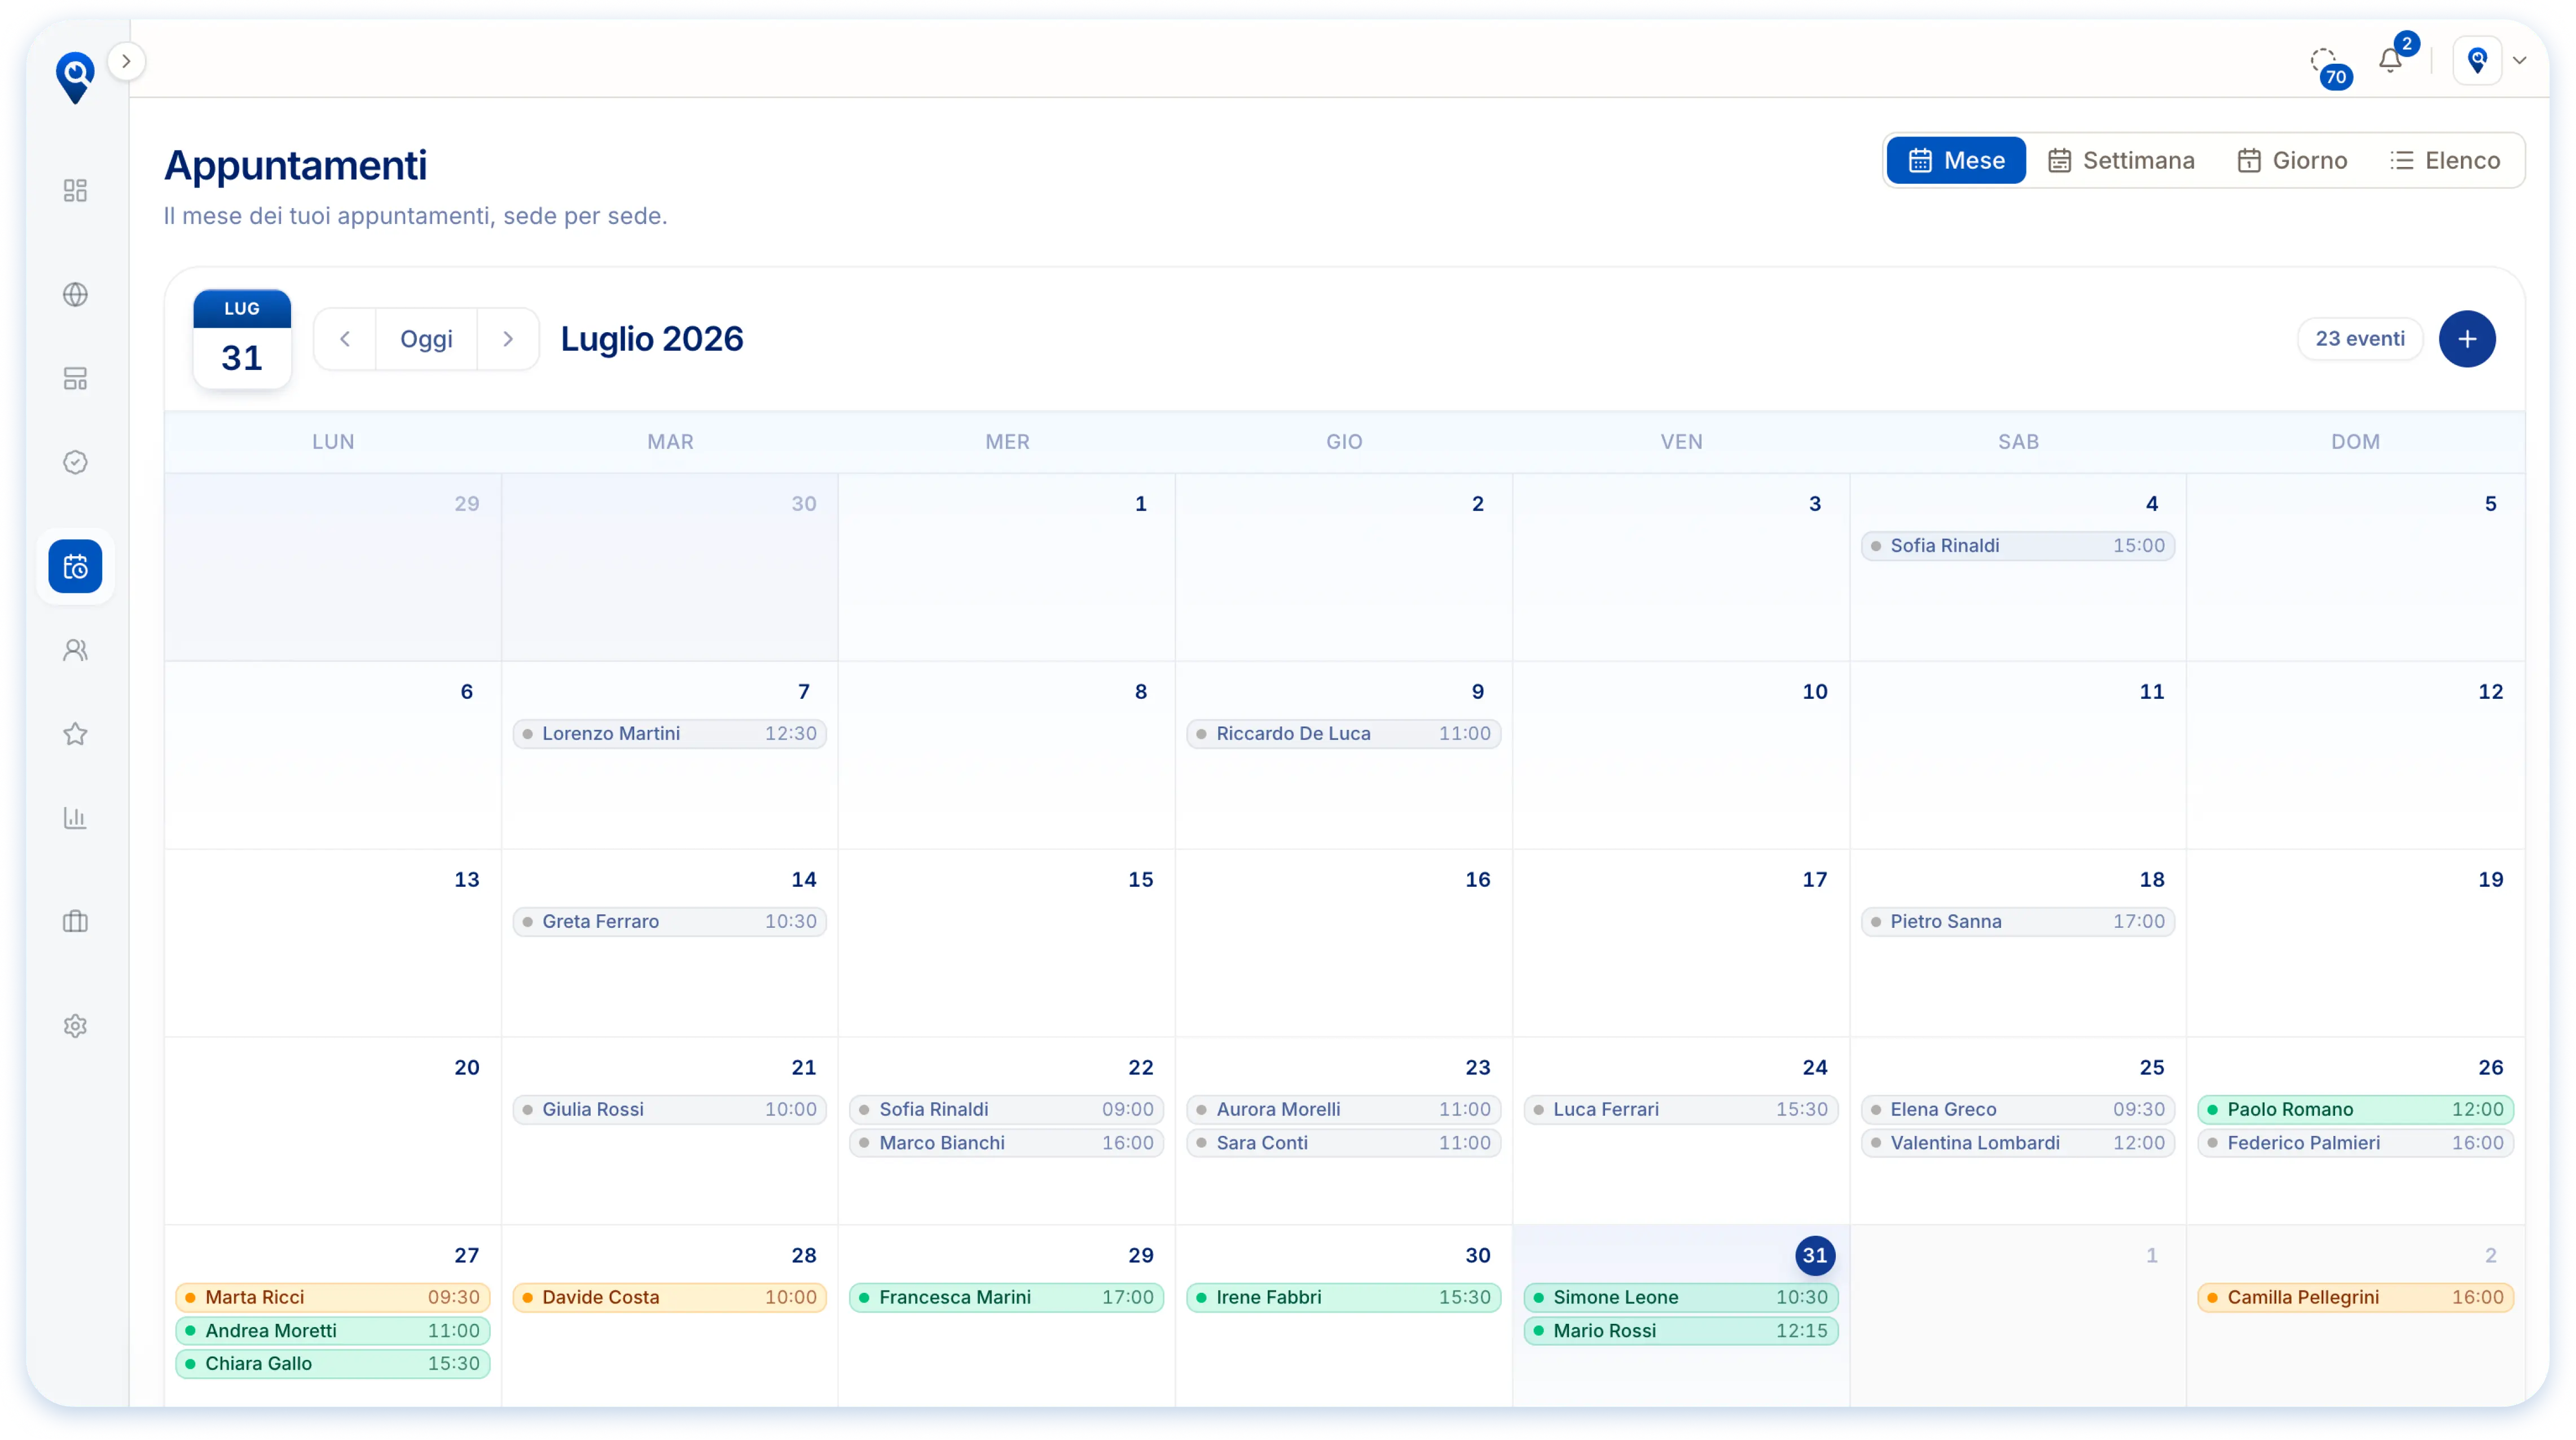The height and width of the screenshot is (1440, 2576).
Task: Expand the sidebar with the chevron arrow
Action: click(126, 61)
